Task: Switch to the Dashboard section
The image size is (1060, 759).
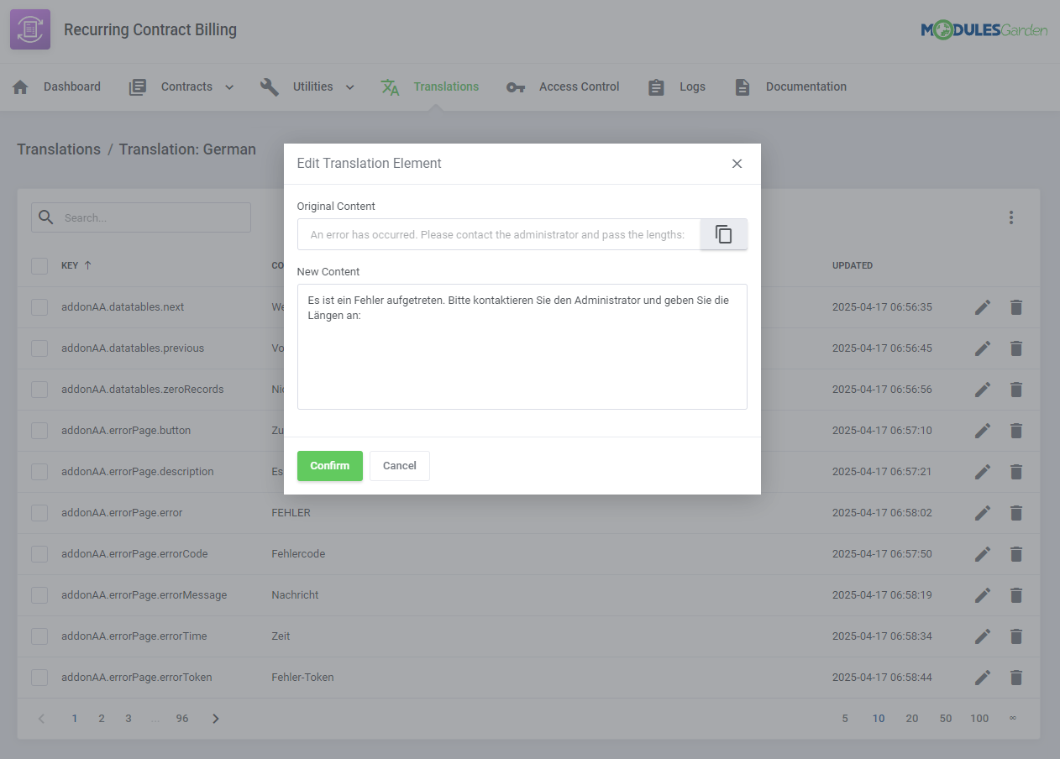Action: point(71,86)
